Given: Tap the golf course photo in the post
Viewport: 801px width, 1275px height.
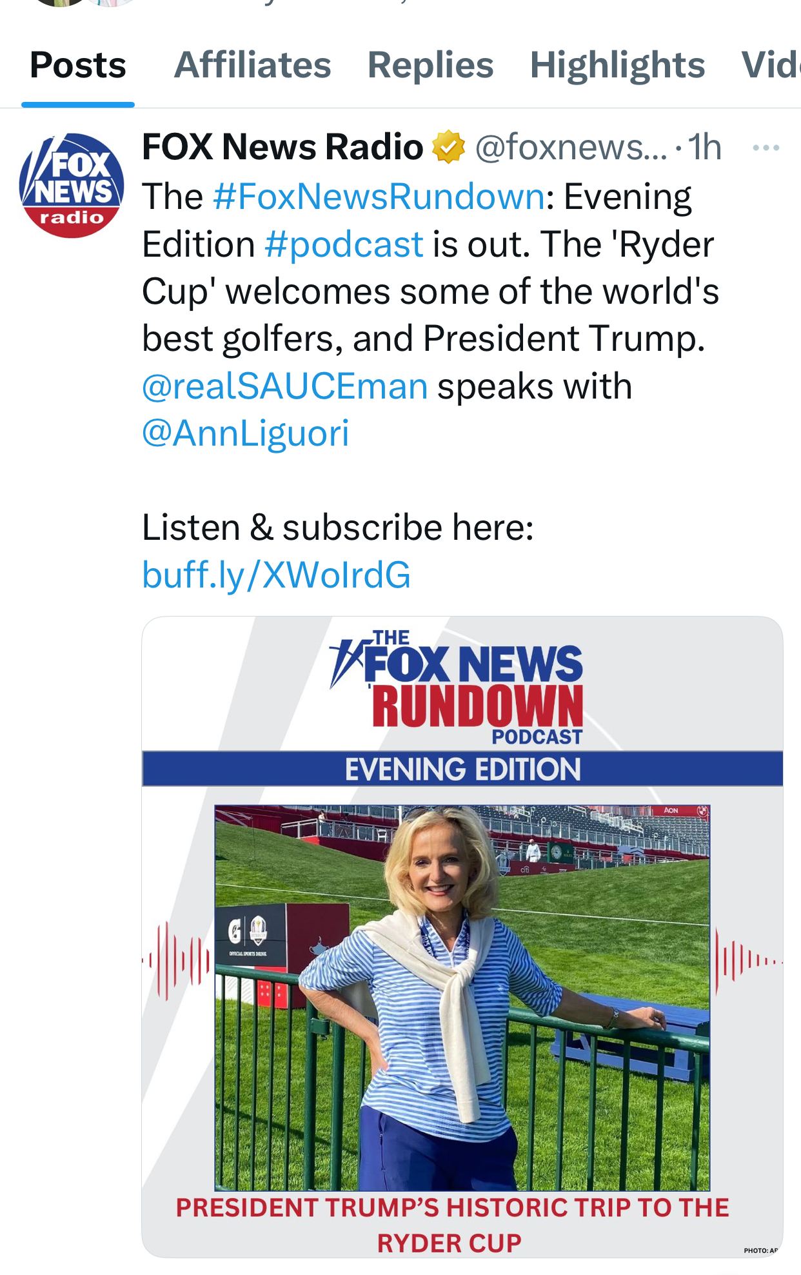Looking at the screenshot, I should tap(462, 998).
